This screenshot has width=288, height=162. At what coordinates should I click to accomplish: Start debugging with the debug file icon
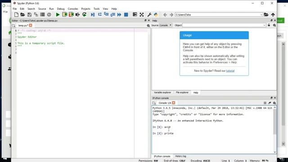[93, 14]
